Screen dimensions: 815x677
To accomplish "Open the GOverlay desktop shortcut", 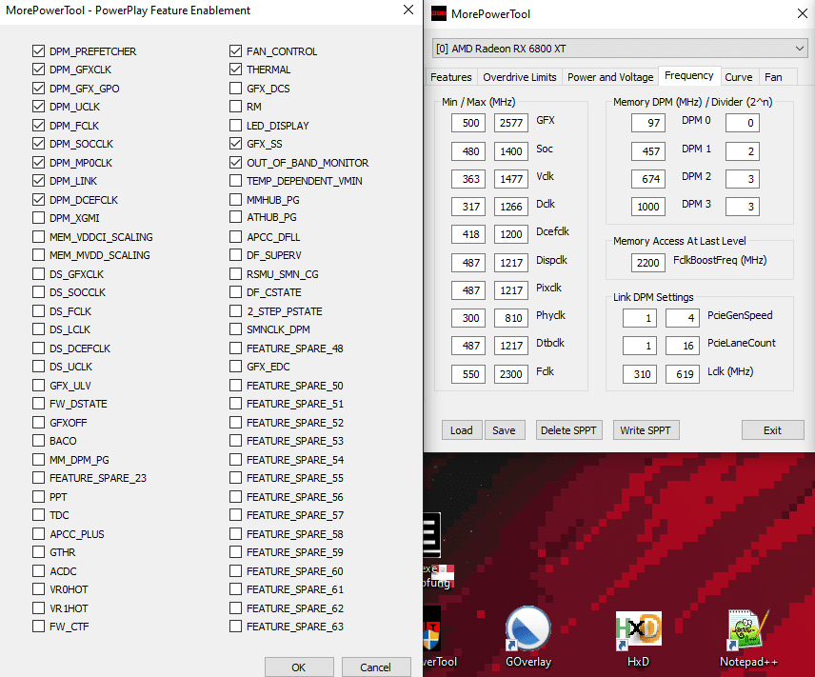I will [528, 637].
